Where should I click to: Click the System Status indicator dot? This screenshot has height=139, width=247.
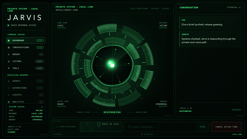click(42, 107)
